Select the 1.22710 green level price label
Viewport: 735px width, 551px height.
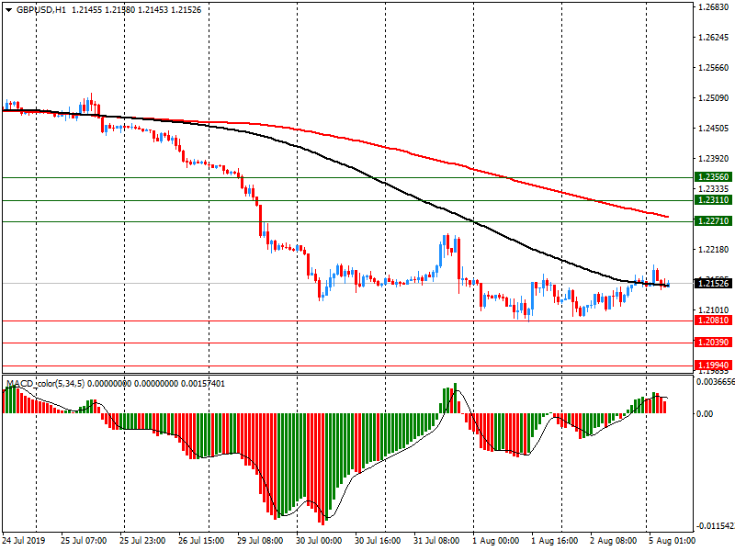[x=713, y=221]
